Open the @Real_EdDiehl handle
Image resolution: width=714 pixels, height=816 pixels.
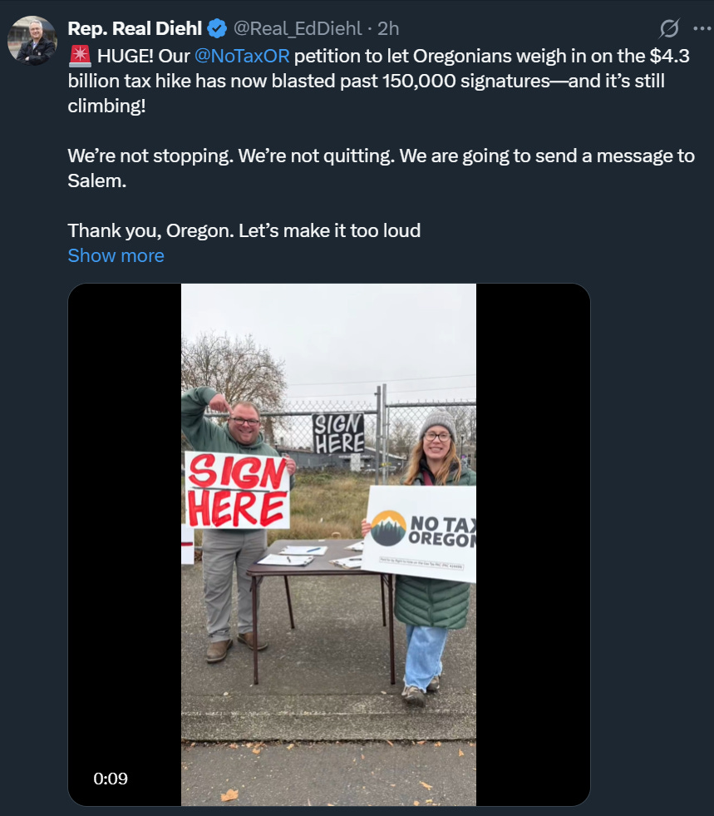[x=298, y=28]
